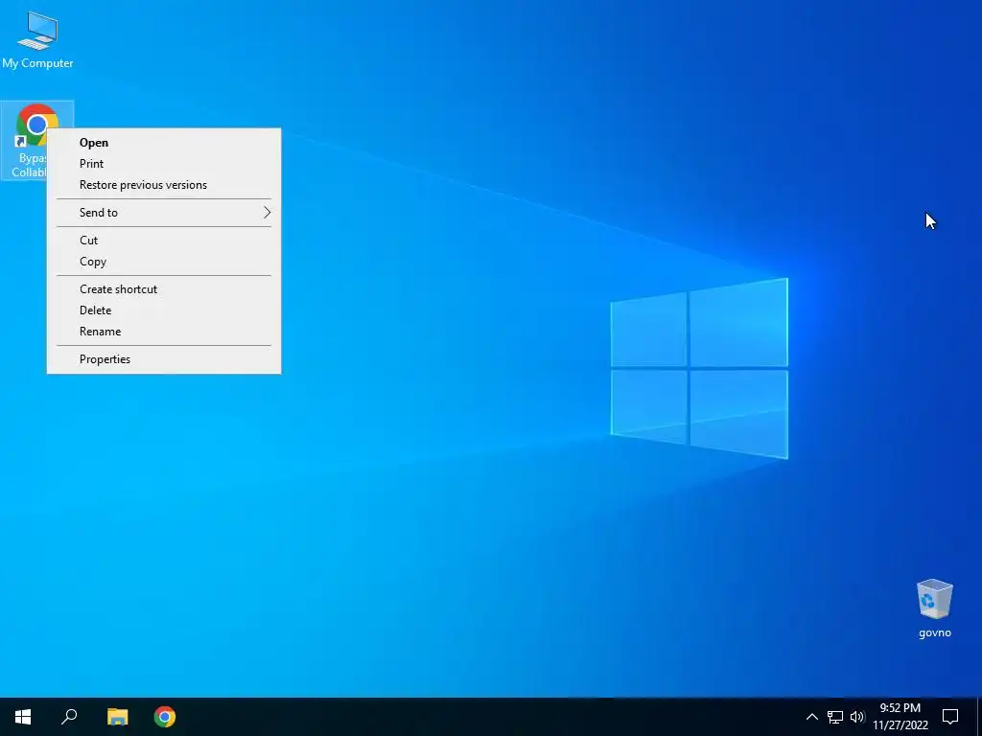
Task: Choose Rename in the context menu
Action: pos(164,332)
